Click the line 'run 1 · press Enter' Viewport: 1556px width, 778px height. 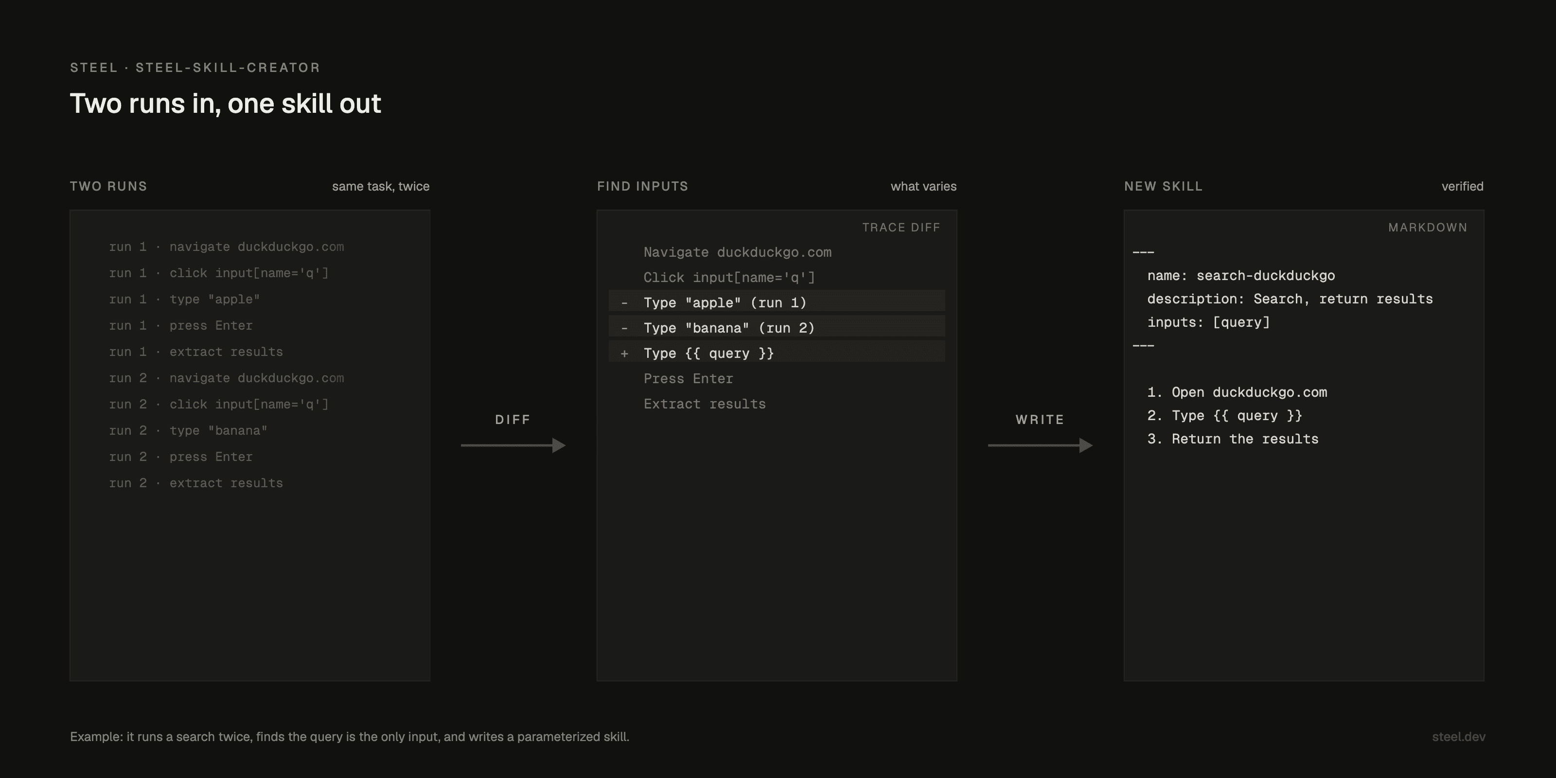click(180, 326)
